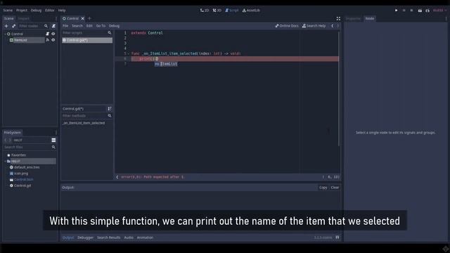Toggle FileSystem split view mode icon
Viewport: 450px width, 253px height.
[x=53, y=140]
